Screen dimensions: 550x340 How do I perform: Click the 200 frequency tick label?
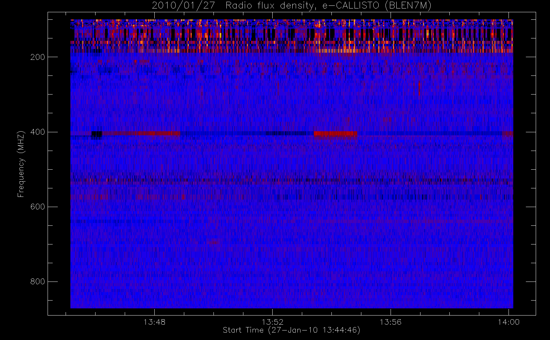(38, 57)
